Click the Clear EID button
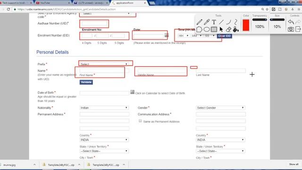This screenshot has height=170, width=302. 225,36
